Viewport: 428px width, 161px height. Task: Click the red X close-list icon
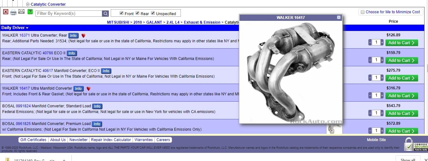pos(6,12)
